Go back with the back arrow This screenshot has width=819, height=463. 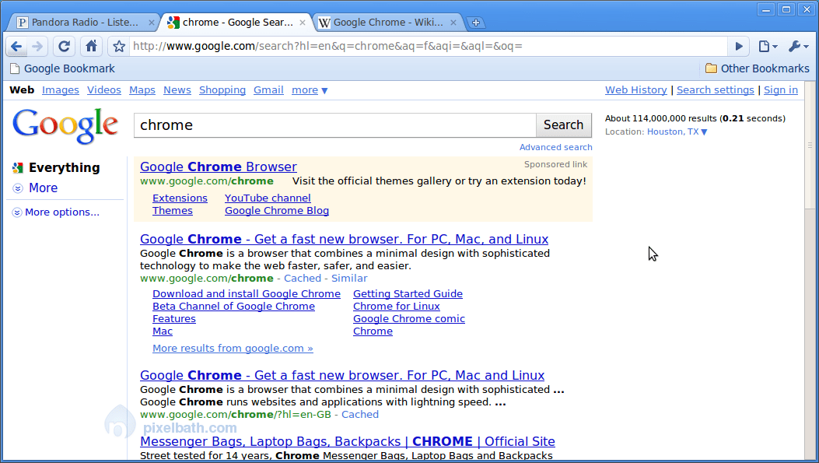16,47
